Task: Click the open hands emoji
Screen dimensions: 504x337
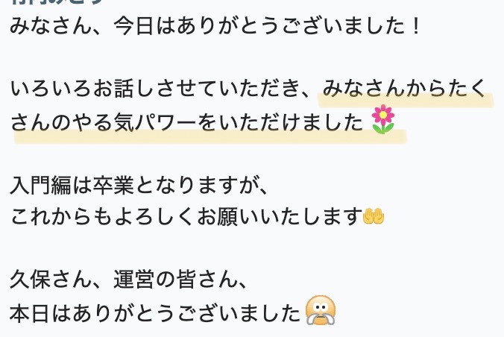Action: tap(374, 216)
